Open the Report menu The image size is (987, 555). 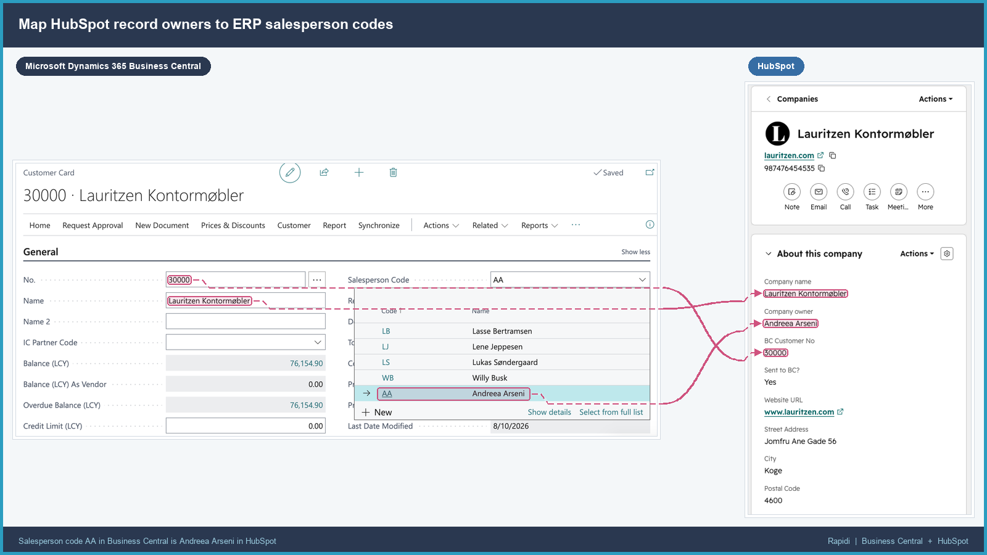pos(334,226)
